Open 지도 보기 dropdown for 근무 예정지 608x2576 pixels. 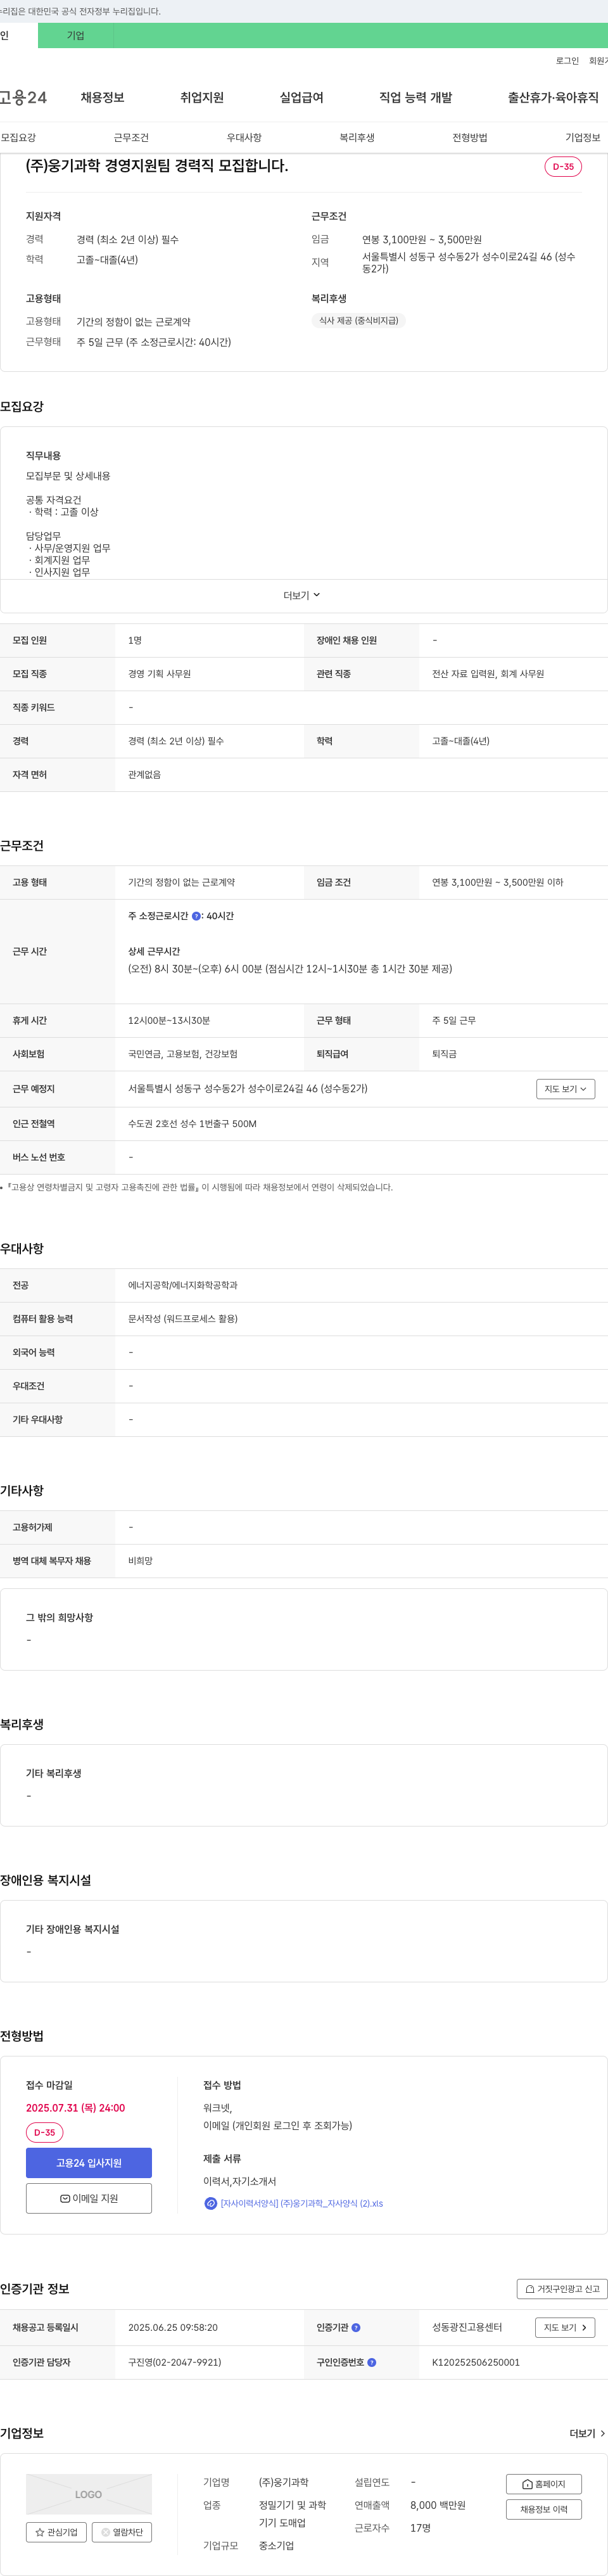coord(565,1089)
